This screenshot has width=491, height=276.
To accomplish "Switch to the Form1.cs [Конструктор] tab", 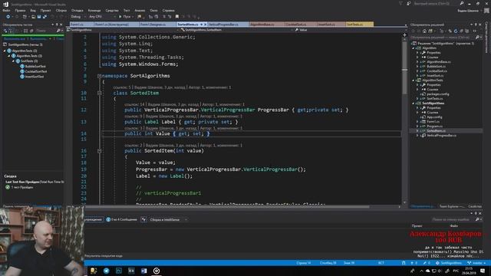I will pos(116,24).
